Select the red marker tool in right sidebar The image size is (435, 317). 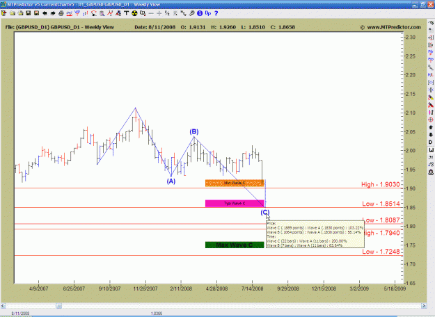click(431, 105)
